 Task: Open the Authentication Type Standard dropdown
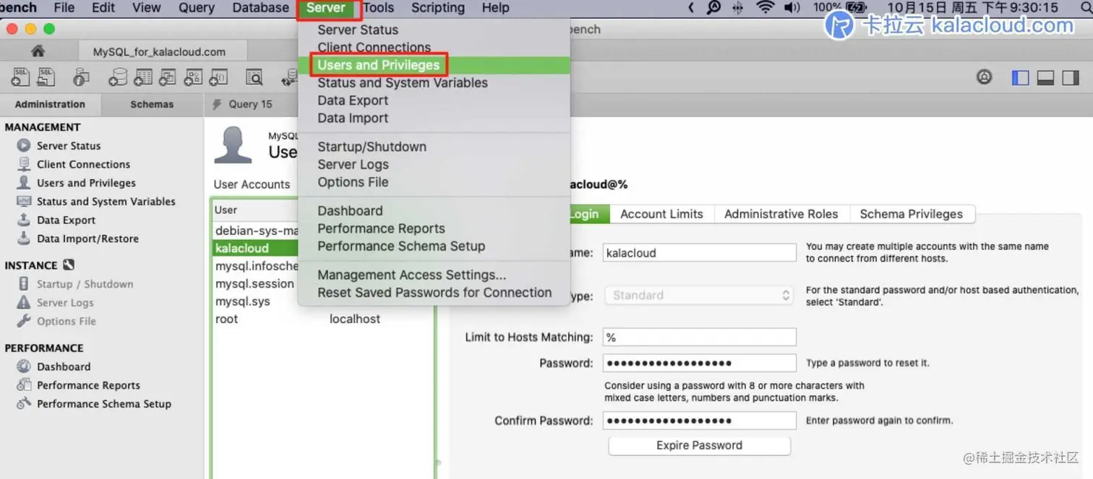(700, 295)
